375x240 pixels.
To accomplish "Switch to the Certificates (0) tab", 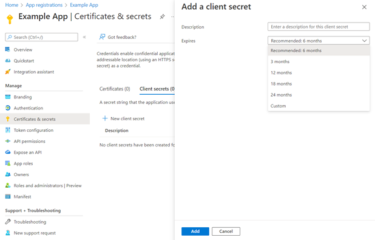I will click(x=115, y=89).
